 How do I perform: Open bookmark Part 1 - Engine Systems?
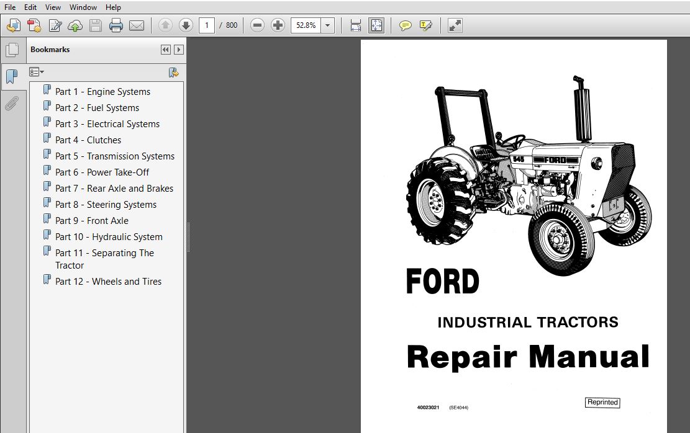[x=102, y=91]
